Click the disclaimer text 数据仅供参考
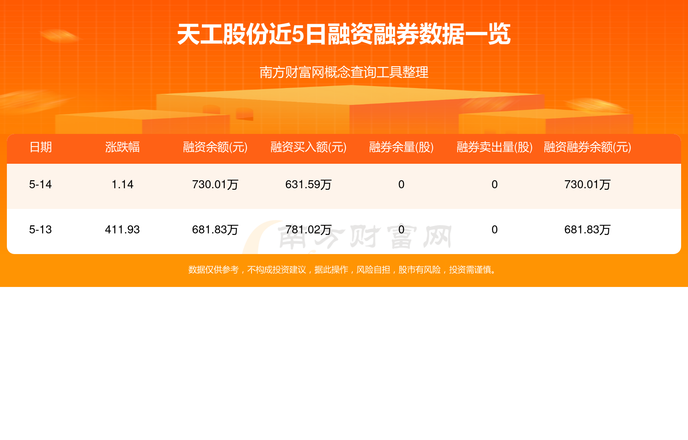Image resolution: width=688 pixels, height=440 pixels. click(213, 270)
